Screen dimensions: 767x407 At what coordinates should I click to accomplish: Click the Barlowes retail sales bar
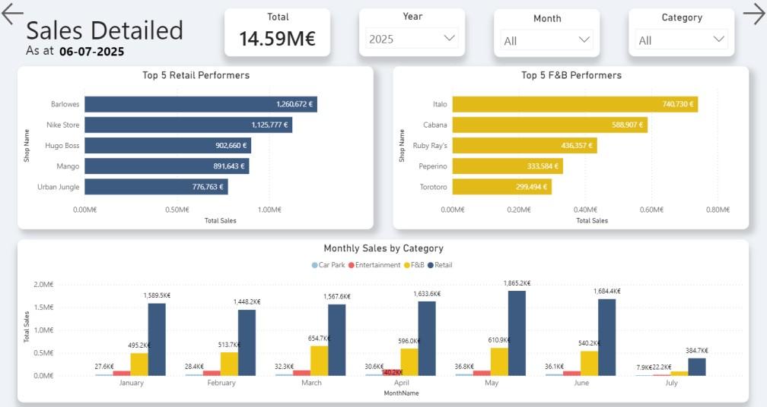[x=200, y=104]
